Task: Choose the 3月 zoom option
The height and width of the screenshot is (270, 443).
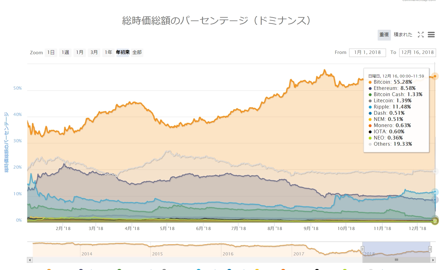Action: tap(94, 52)
